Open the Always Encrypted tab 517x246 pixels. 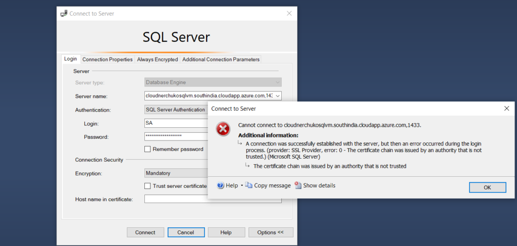tap(158, 60)
